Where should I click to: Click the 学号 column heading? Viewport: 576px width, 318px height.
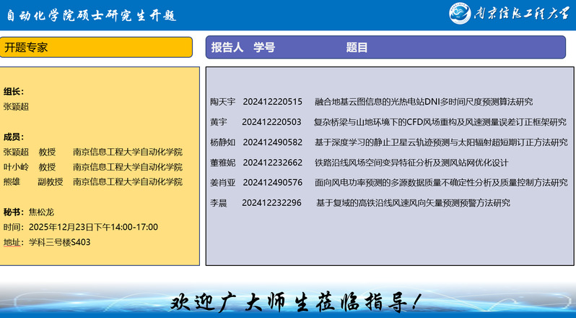[264, 47]
